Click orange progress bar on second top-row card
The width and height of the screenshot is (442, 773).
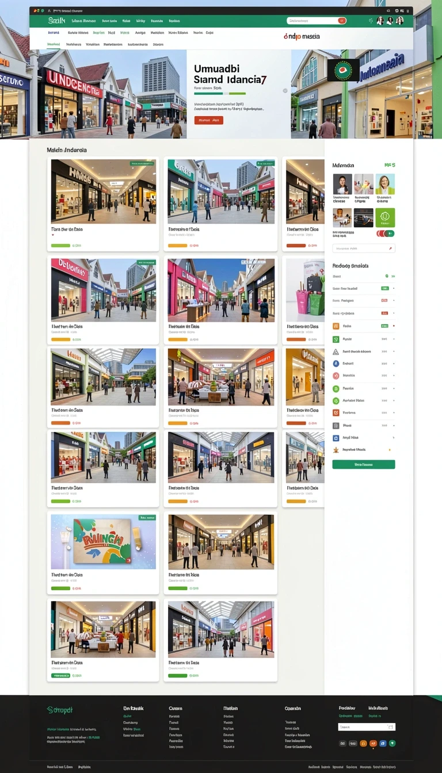[178, 245]
